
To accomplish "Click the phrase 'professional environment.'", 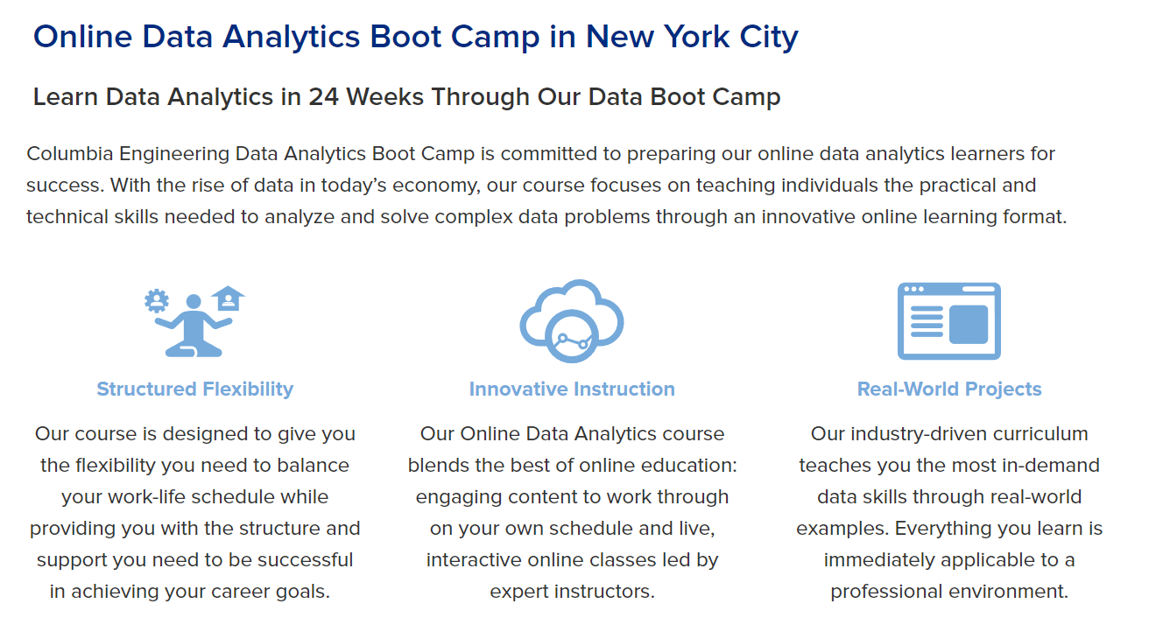I will [949, 592].
